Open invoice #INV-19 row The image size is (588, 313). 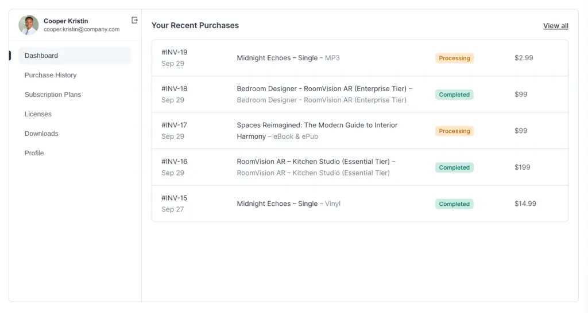pyautogui.click(x=175, y=52)
